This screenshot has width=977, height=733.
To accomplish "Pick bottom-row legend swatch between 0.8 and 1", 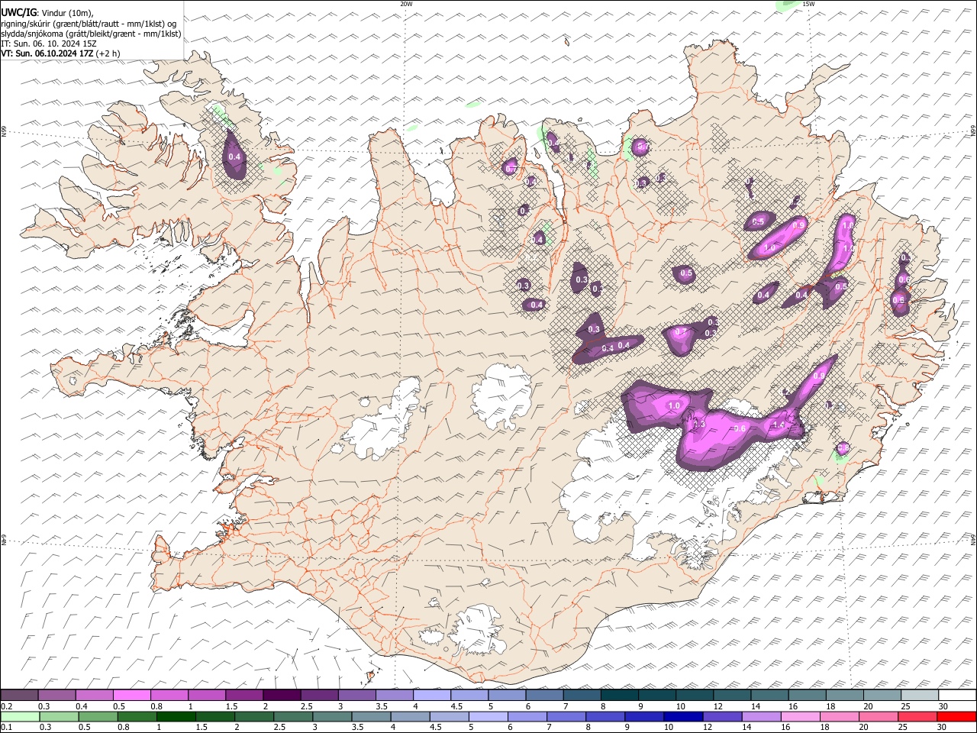I will [137, 717].
